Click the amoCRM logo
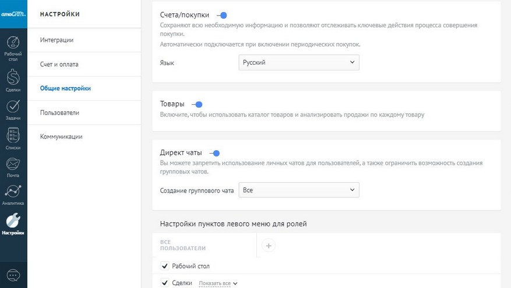Image resolution: width=511 pixels, height=288 pixels. pyautogui.click(x=13, y=13)
